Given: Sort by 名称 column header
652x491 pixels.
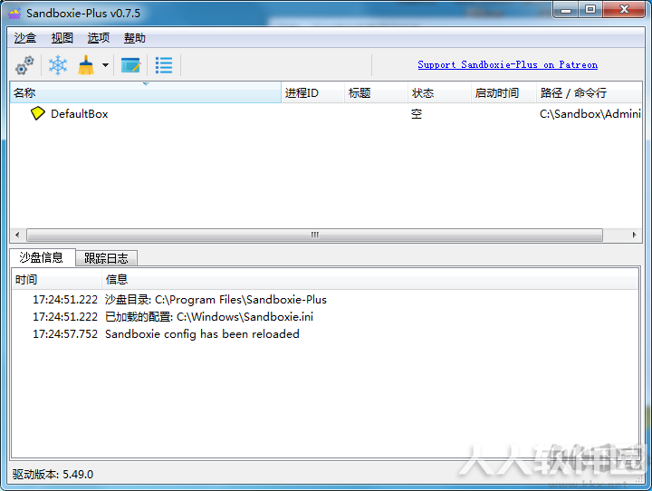Looking at the screenshot, I should click(x=146, y=92).
